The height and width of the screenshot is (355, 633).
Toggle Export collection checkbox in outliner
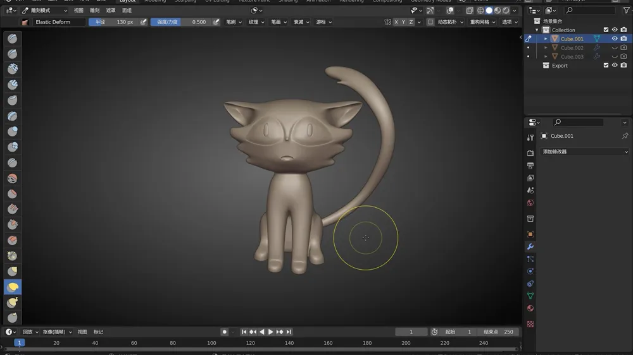(x=606, y=65)
